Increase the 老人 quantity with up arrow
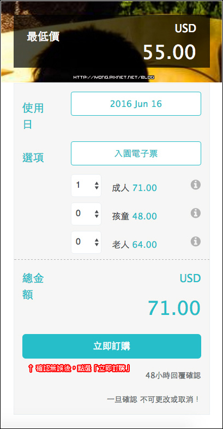The image size is (223, 429). 97,240
